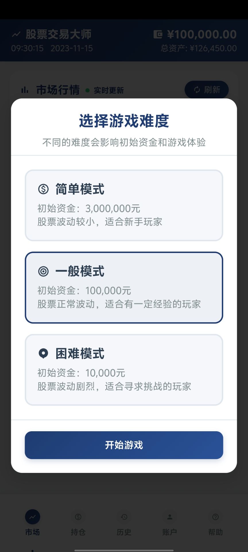Choose the 一般模式 difficulty card
The image size is (248, 552).
point(124,287)
